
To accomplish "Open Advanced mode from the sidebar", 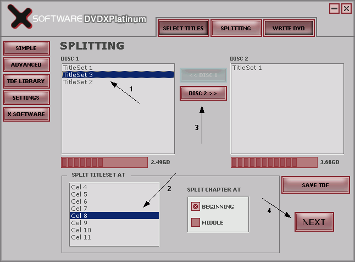I will click(26, 64).
